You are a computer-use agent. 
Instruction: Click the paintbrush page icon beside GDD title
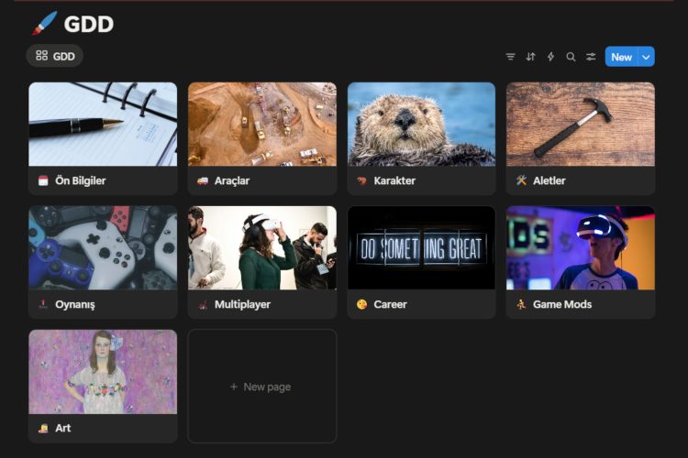44,23
